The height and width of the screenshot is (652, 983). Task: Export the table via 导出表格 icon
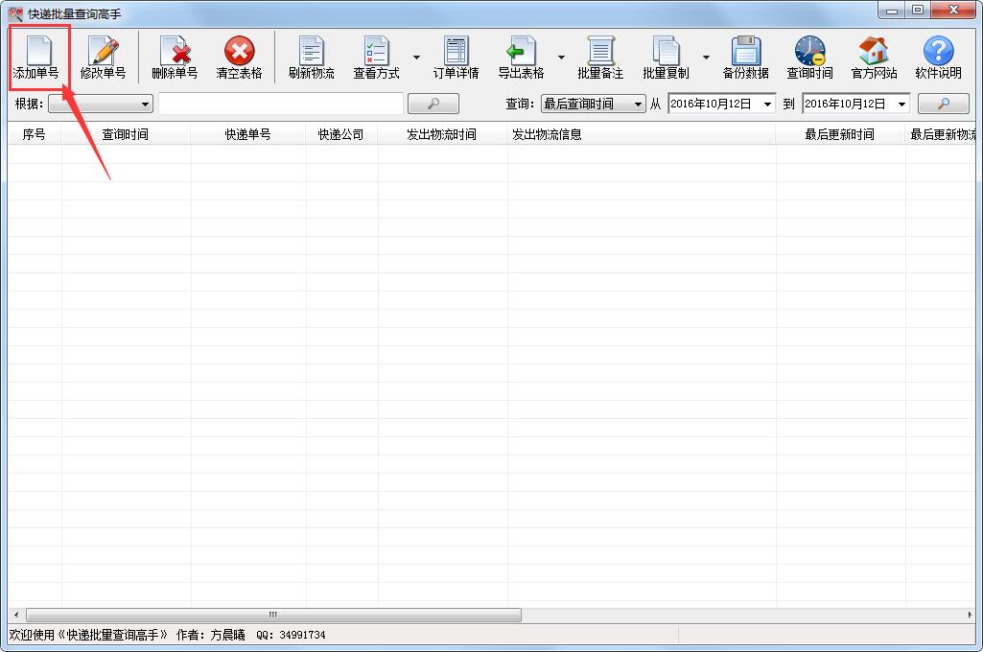pyautogui.click(x=523, y=56)
